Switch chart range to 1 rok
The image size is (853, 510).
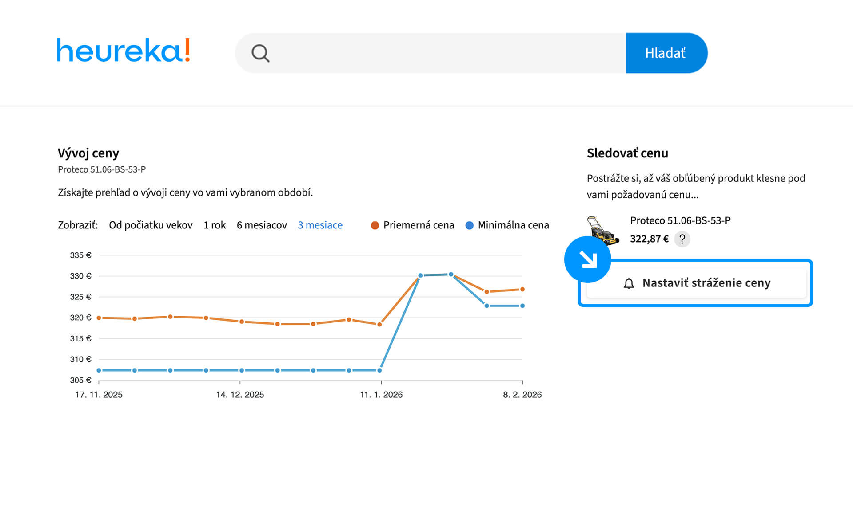point(215,225)
